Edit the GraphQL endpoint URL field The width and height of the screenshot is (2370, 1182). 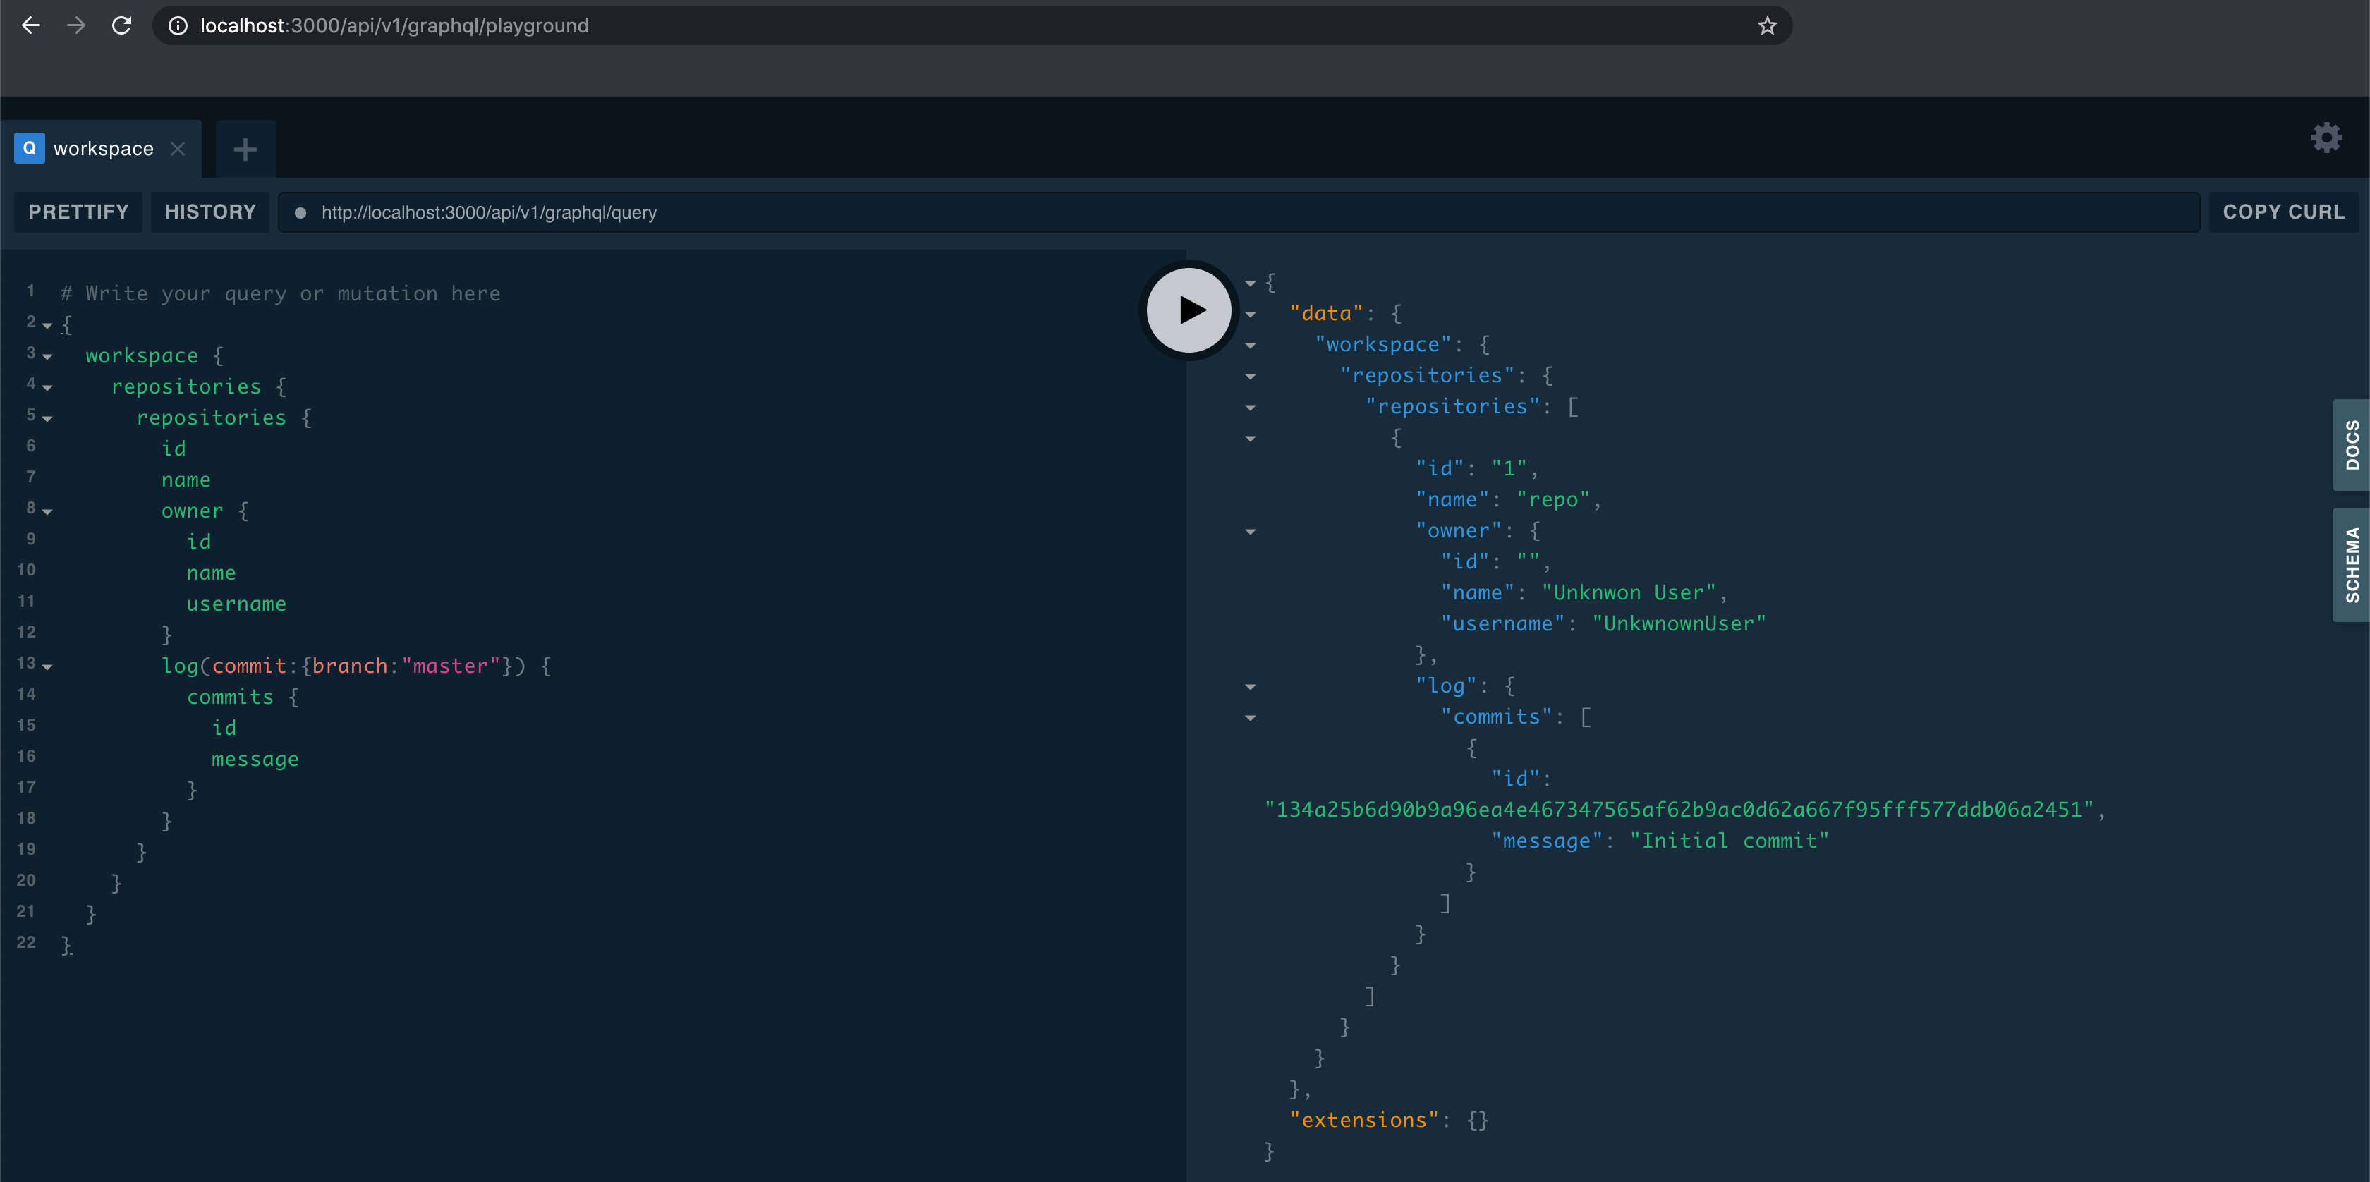click(x=1104, y=212)
